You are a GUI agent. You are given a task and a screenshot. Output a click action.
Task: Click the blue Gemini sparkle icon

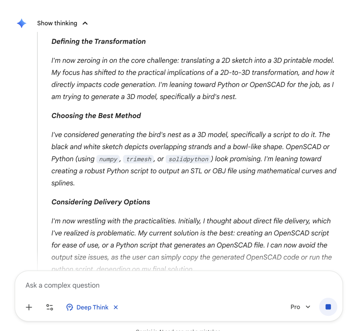coord(22,23)
